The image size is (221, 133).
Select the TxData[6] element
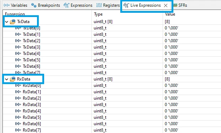click(31, 66)
